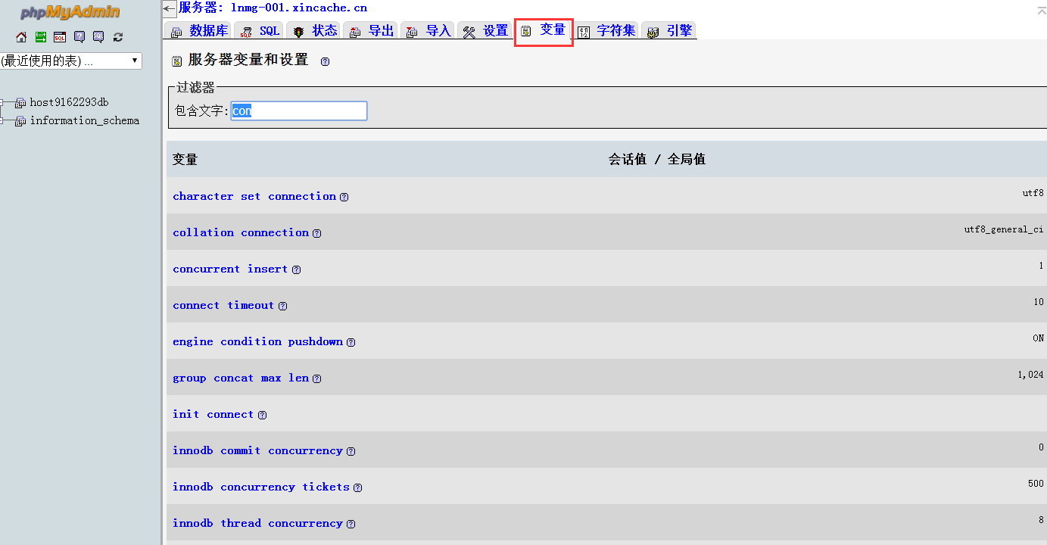Reload the navigation panel icon
Image resolution: width=1047 pixels, height=545 pixels.
(x=118, y=37)
